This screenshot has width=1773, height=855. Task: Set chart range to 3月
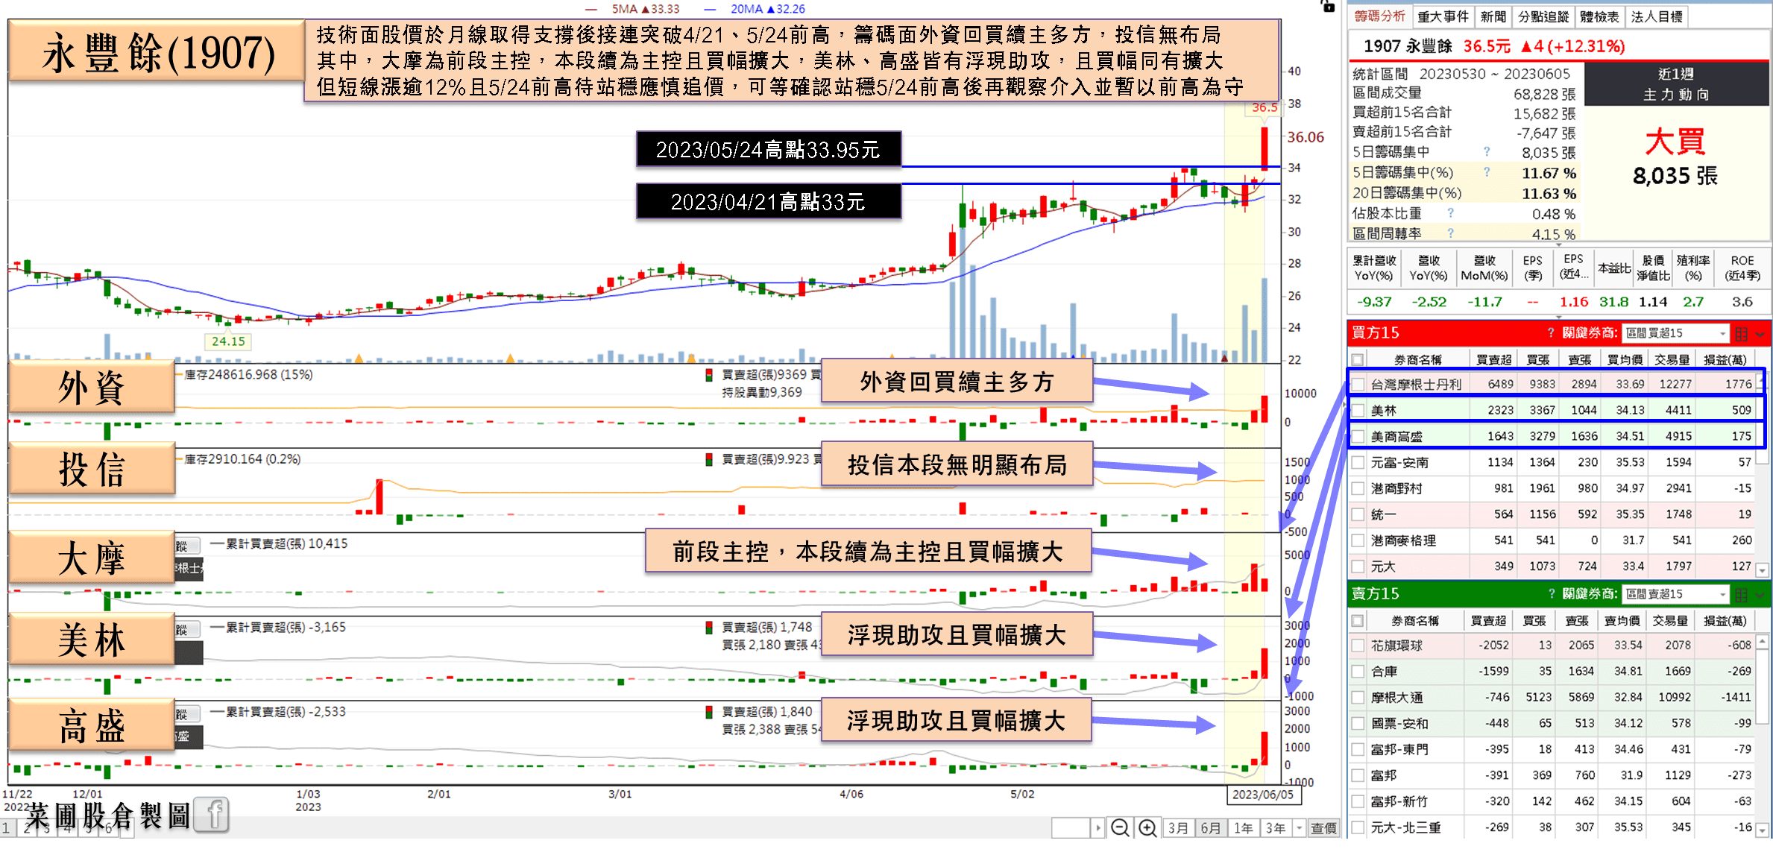click(1178, 828)
